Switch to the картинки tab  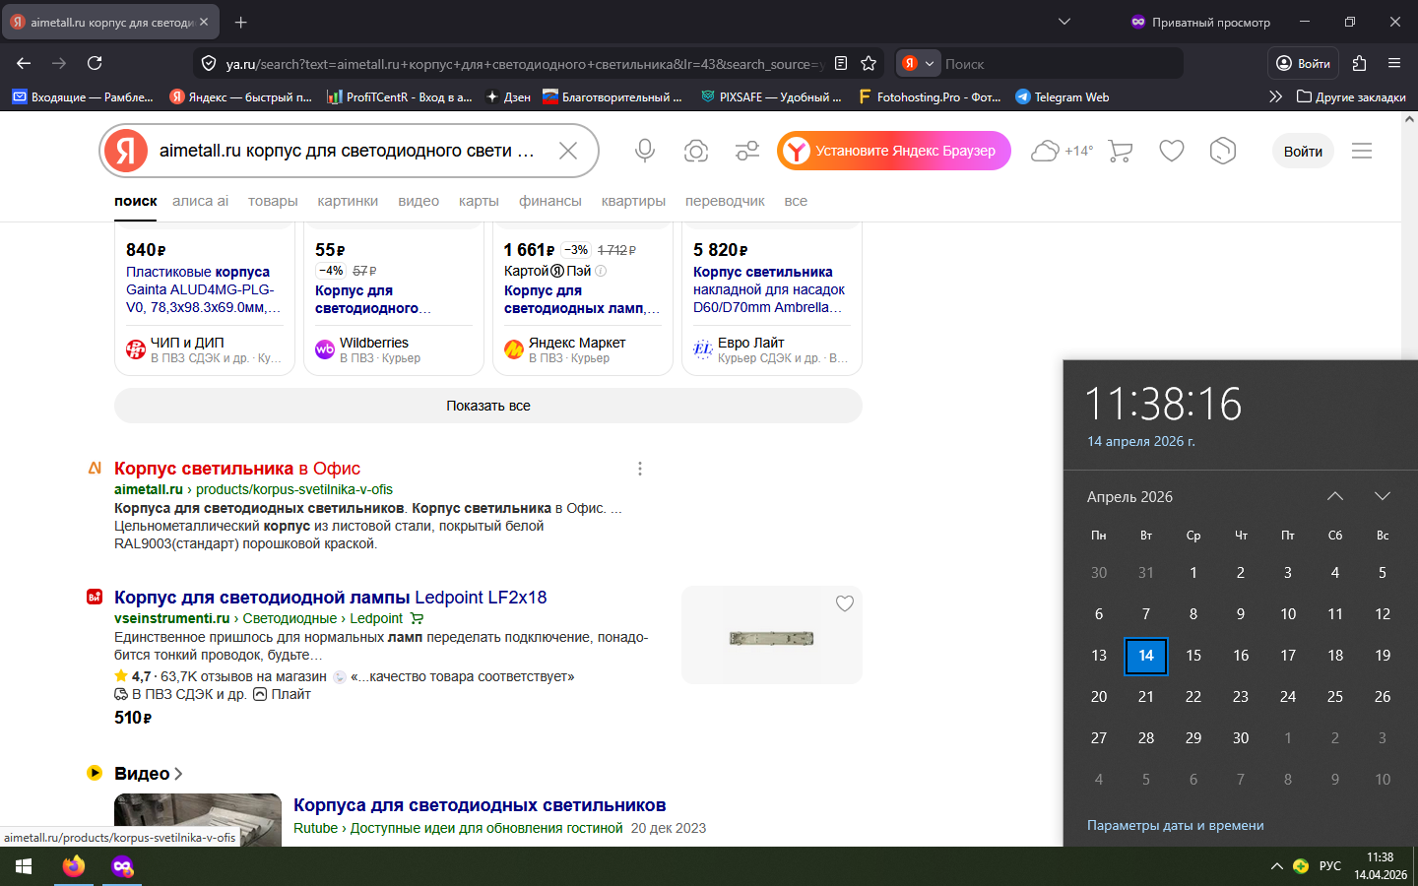tap(348, 201)
